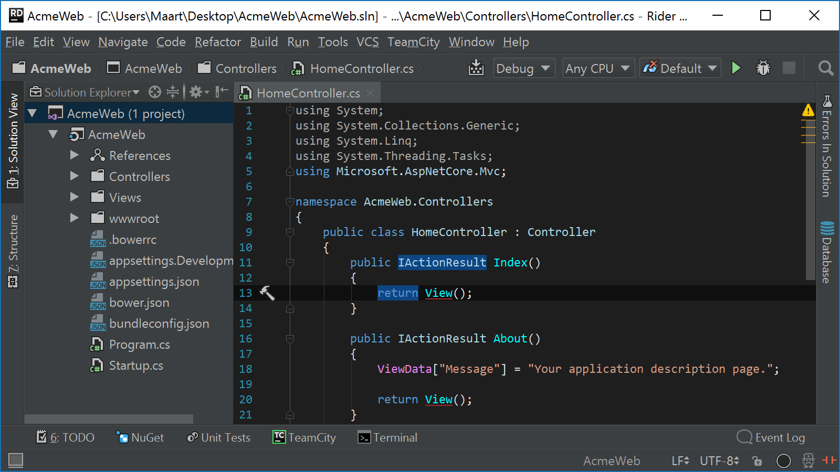
Task: Open the Build menu
Action: pyautogui.click(x=264, y=42)
